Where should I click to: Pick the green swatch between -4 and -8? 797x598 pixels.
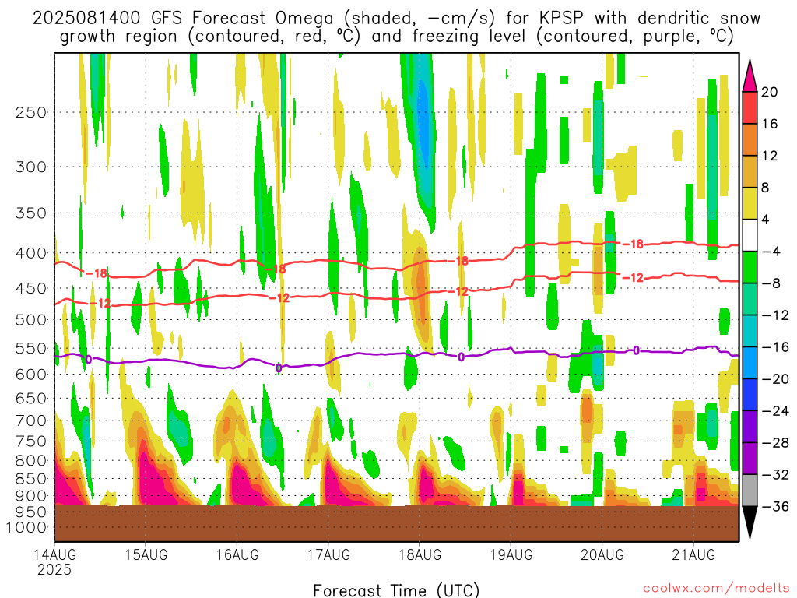click(x=750, y=268)
